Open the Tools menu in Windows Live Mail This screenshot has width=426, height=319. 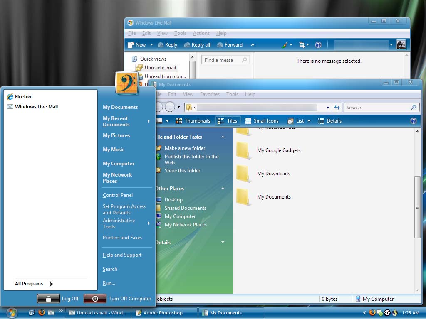coord(180,33)
